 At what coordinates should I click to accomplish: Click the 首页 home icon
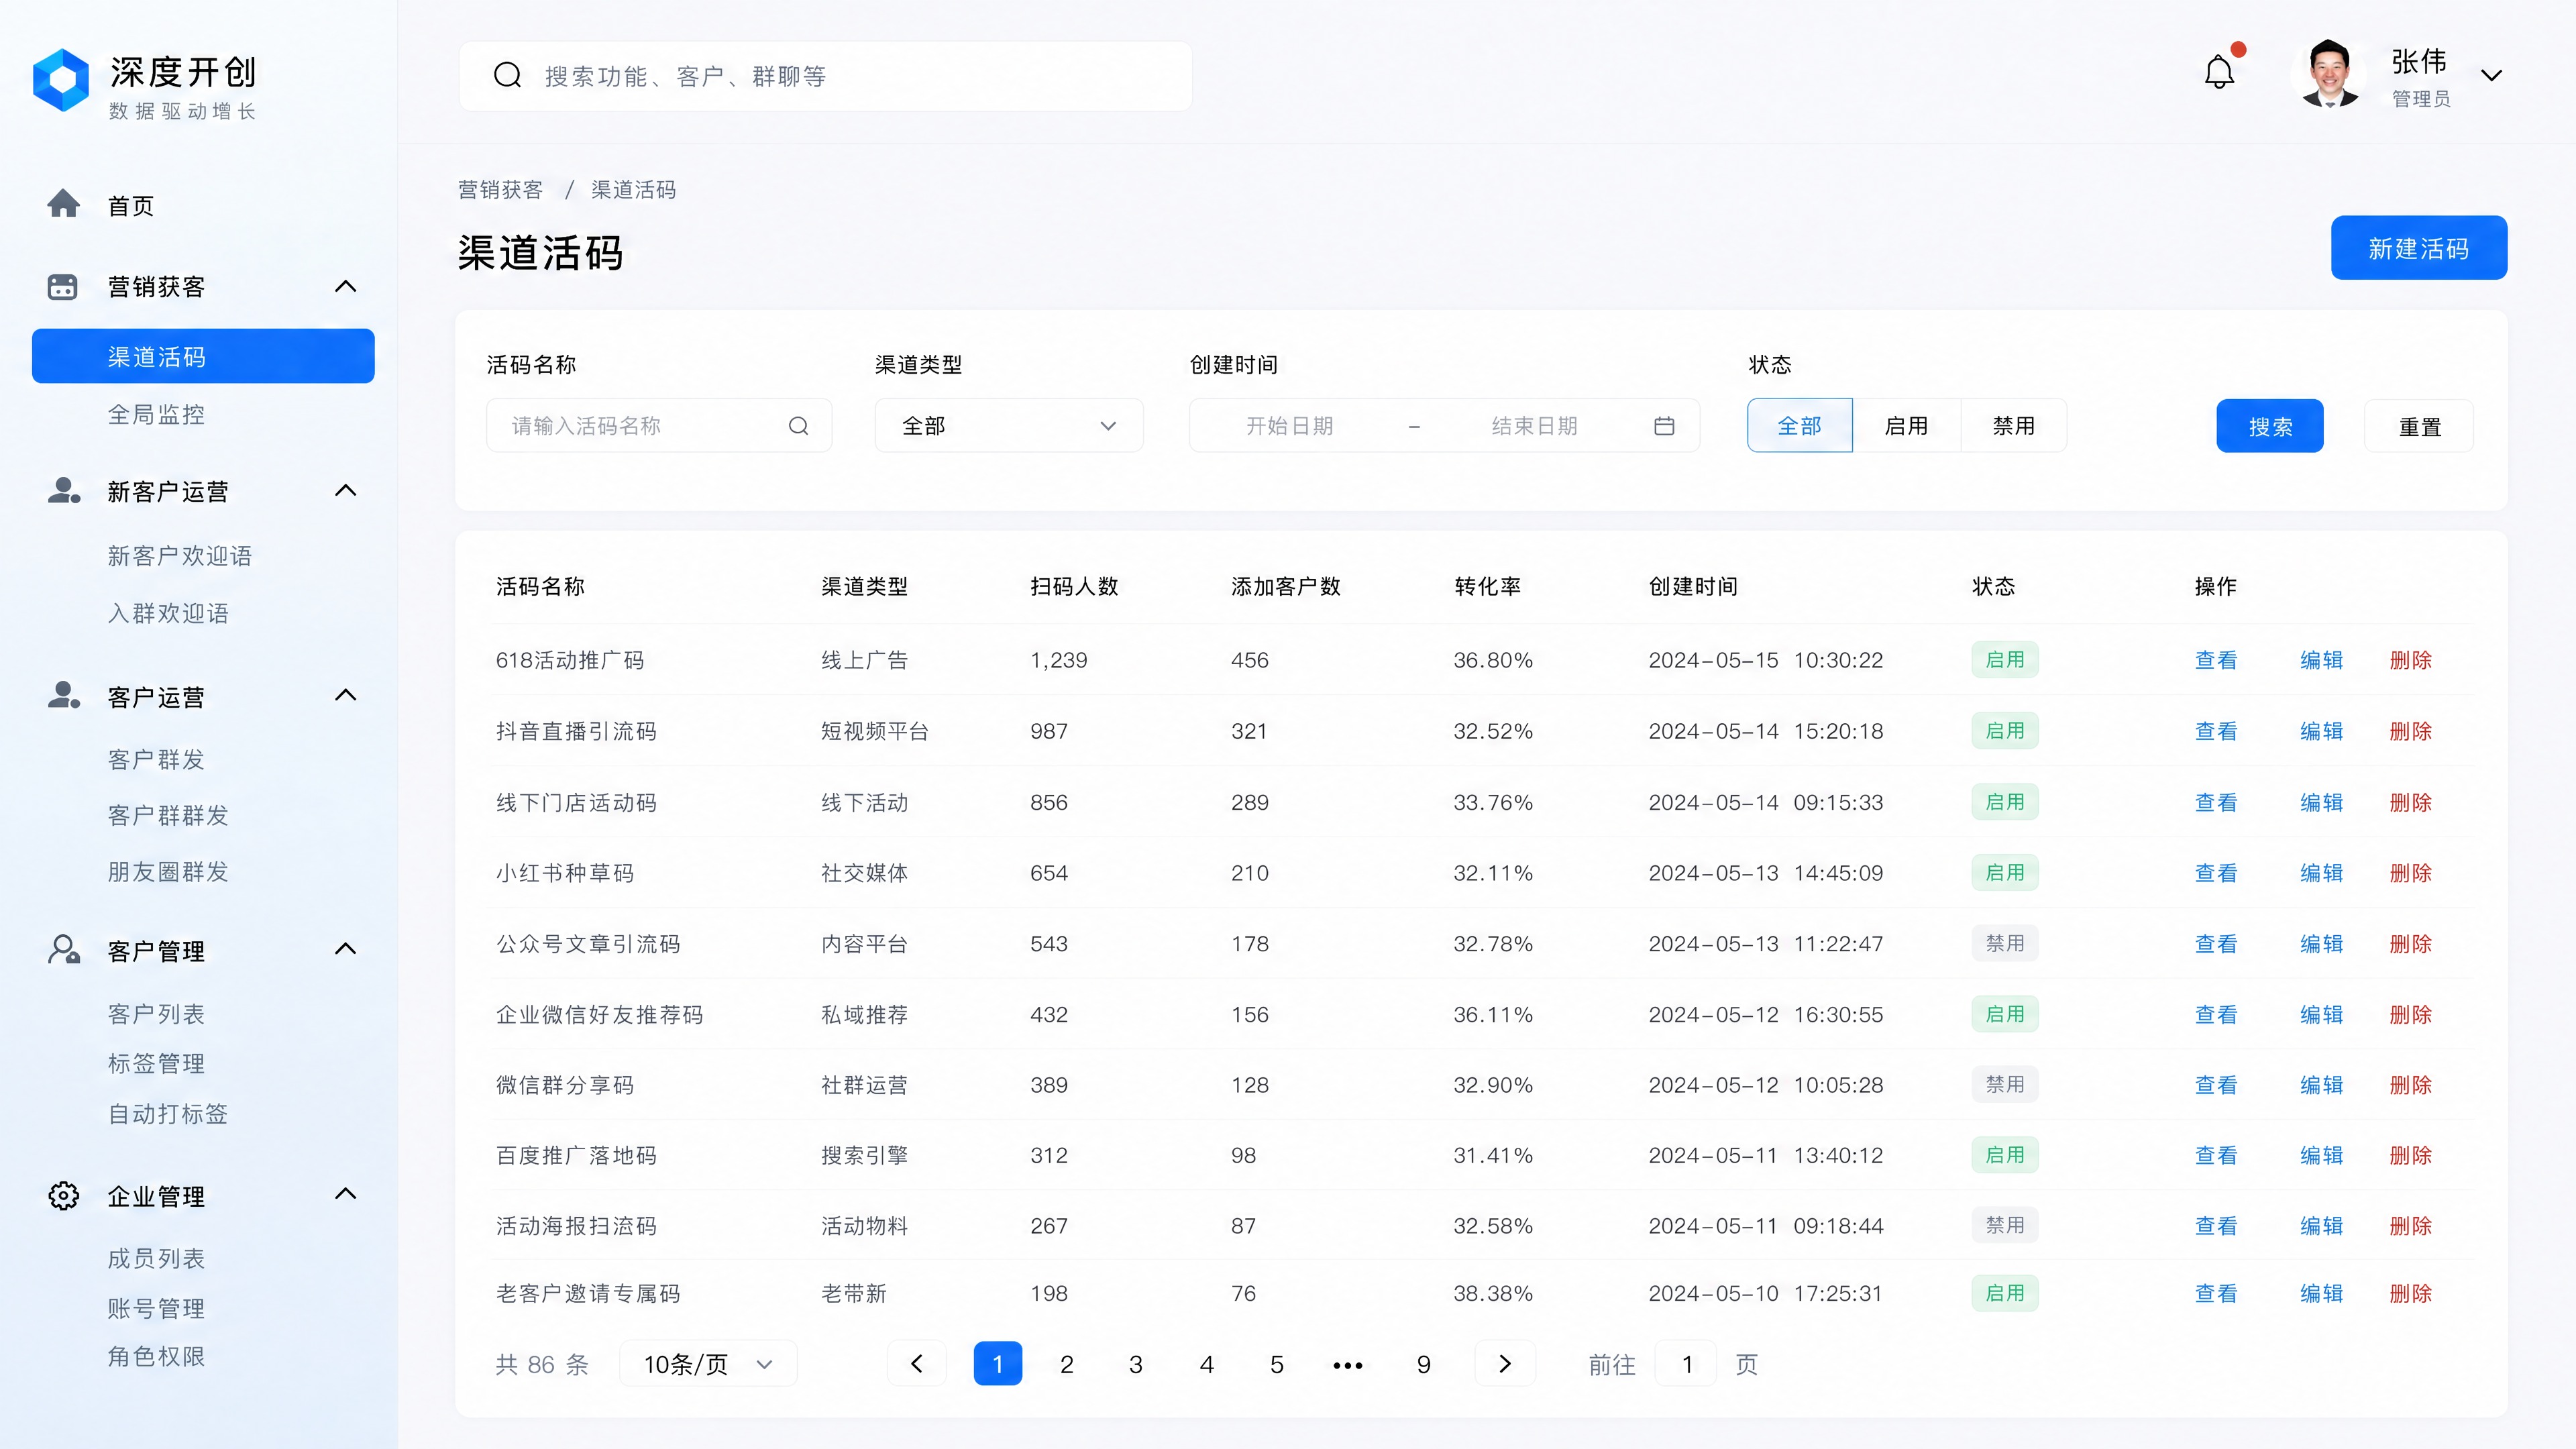click(x=64, y=204)
